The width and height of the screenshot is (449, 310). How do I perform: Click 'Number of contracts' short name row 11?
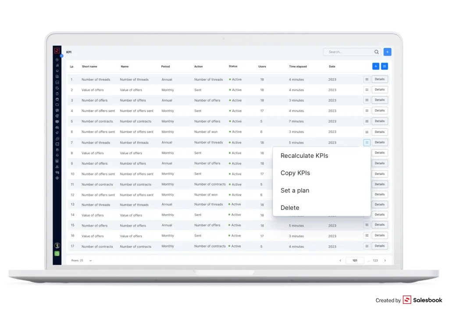pos(97,184)
